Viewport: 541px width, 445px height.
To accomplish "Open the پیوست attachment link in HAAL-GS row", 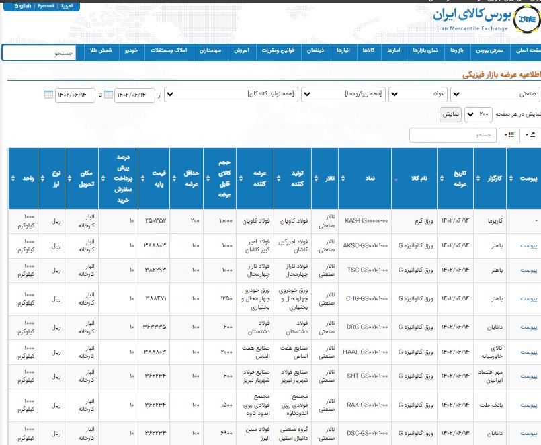I will (529, 352).
